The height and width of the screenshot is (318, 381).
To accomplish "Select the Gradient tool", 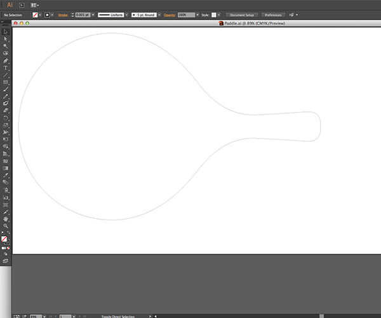I will click(x=5, y=168).
